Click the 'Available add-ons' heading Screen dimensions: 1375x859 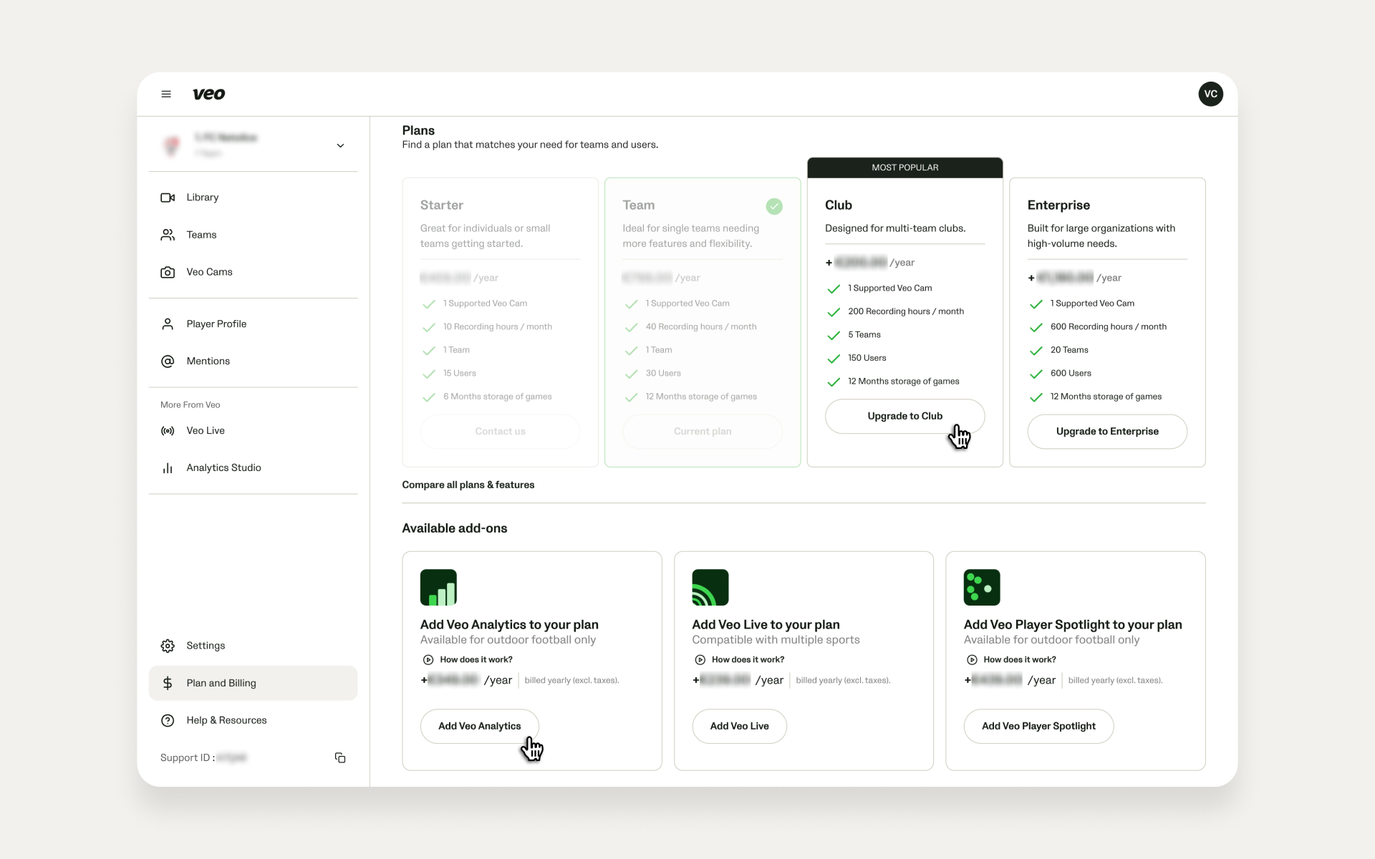pos(455,528)
